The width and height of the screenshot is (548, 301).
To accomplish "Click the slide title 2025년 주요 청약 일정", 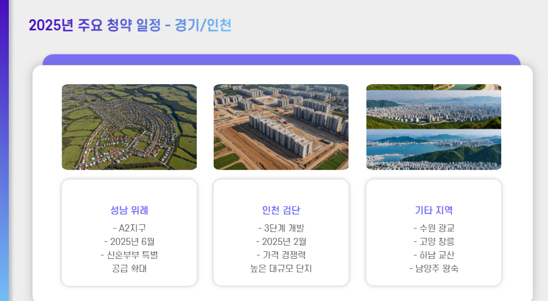I will pyautogui.click(x=95, y=25).
